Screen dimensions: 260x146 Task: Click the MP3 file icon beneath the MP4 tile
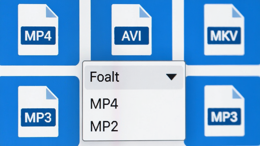(x=38, y=112)
